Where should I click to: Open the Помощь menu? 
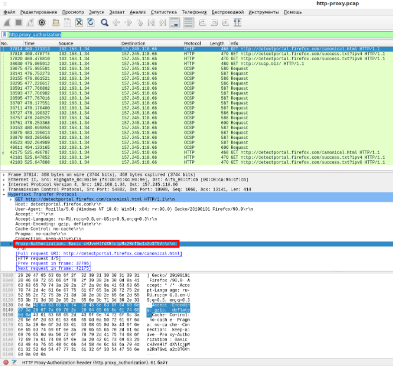tap(292, 12)
